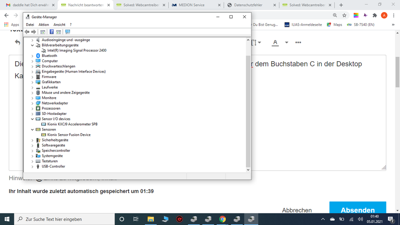The height and width of the screenshot is (225, 400).
Task: Expand the Systemgeräte node
Action: point(32,156)
